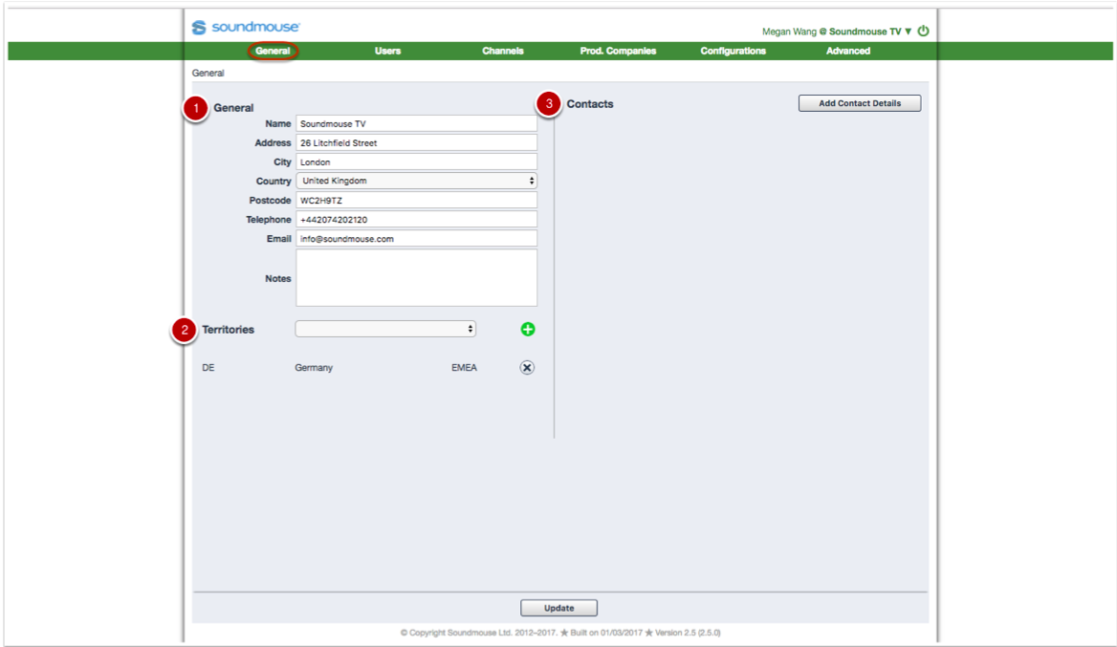Click the Telephone number field
The height and width of the screenshot is (647, 1117).
417,220
